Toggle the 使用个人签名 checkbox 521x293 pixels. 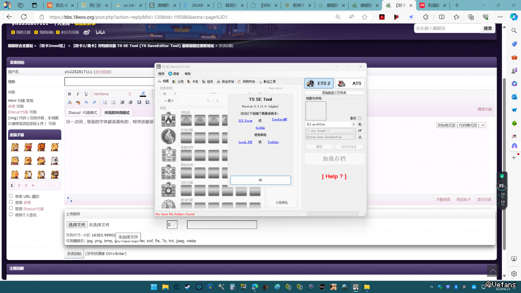[11, 215]
